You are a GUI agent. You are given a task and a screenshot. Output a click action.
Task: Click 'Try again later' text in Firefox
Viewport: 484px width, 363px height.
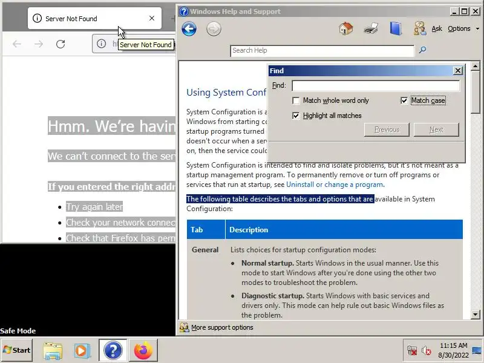(94, 206)
